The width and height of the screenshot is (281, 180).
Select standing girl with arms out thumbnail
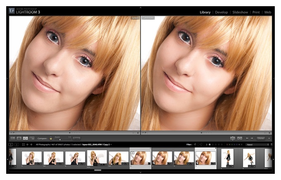[249, 158]
